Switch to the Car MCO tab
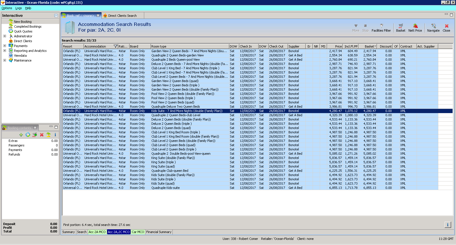 pos(138,232)
